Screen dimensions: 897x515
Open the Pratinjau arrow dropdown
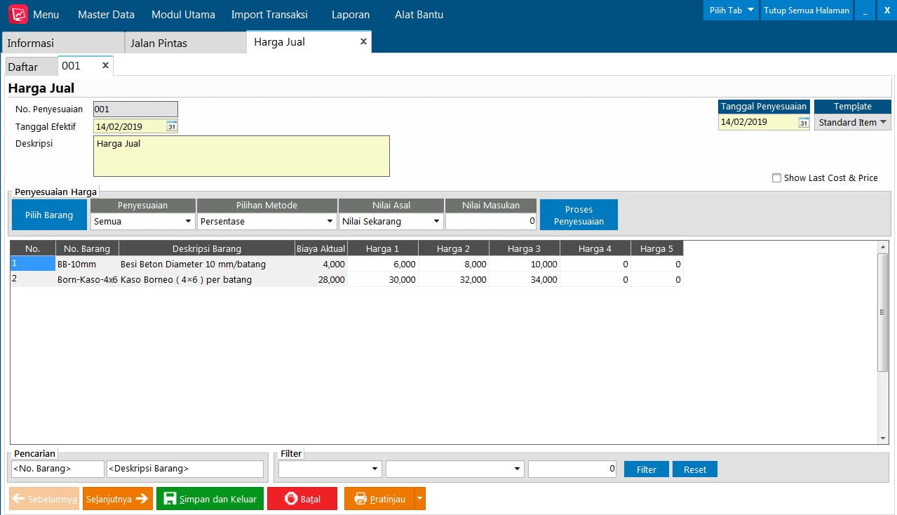coord(419,499)
